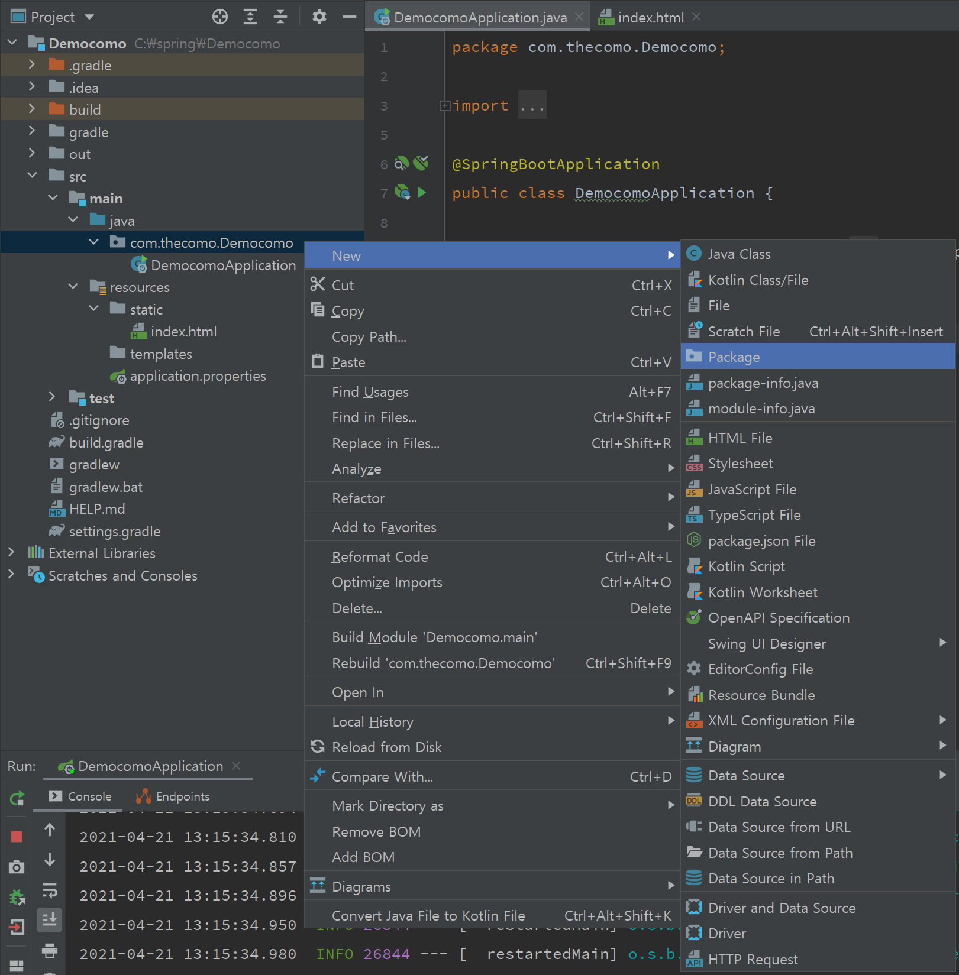Toggle soft-wrap in the console
Image resolution: width=959 pixels, height=975 pixels.
(x=50, y=890)
